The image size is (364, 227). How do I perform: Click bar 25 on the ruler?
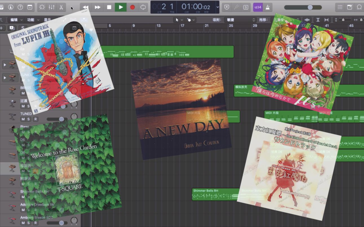[x=231, y=26]
